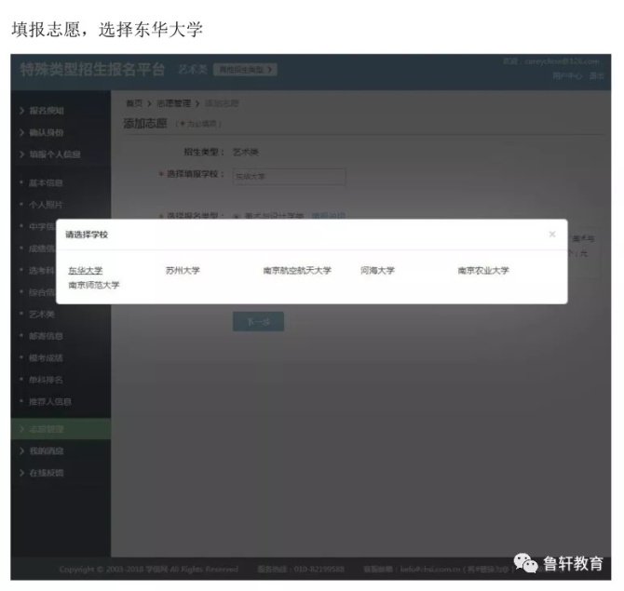The width and height of the screenshot is (624, 591).
Task: Open 基本信息 sidebar item
Action: click(x=46, y=183)
